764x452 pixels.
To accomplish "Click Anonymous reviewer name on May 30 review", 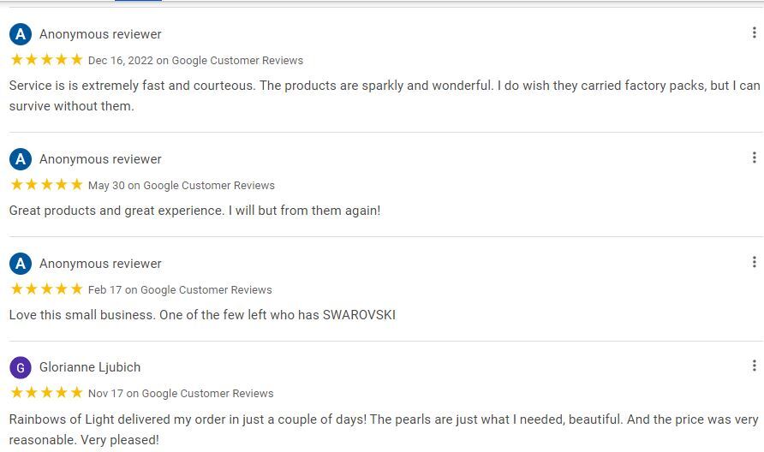I will tap(100, 159).
